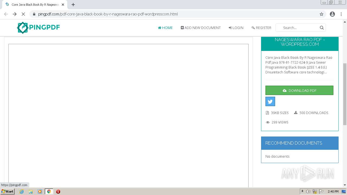Screen dimensions: 347x195
Task: Click the browser Forward arrow
Action: (x=15, y=14)
